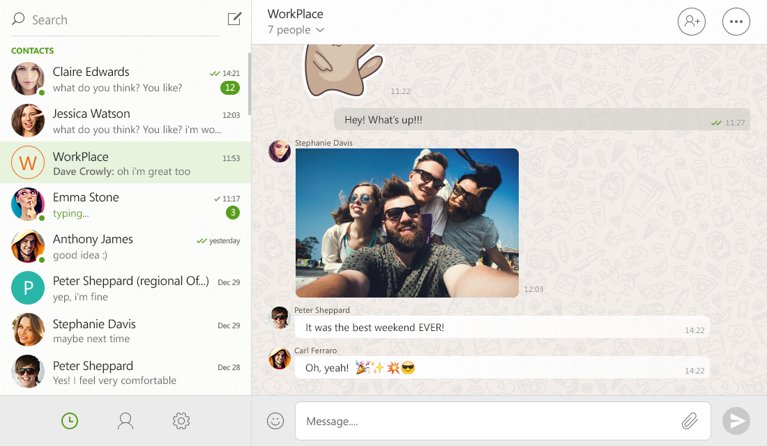This screenshot has width=767, height=446.
Task: Click 'It was the best weekend EVER!' message
Action: point(502,327)
